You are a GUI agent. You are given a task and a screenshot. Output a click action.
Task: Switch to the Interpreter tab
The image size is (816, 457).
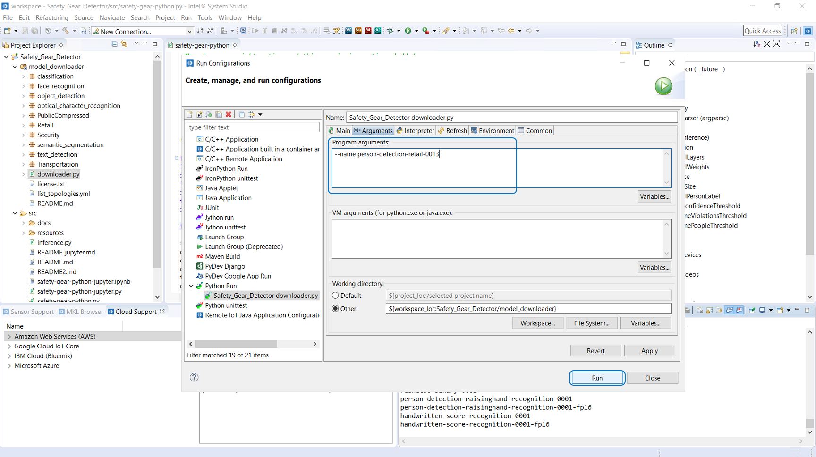pos(416,131)
